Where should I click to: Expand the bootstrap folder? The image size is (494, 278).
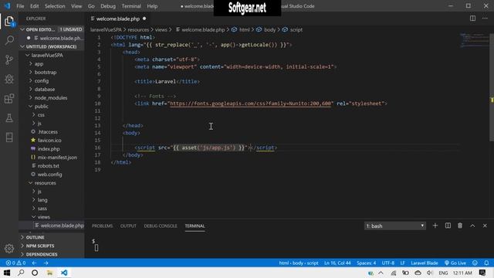click(52, 72)
